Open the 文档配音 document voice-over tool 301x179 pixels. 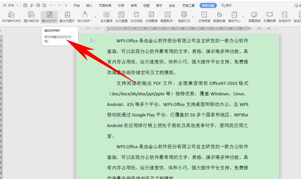pyautogui.click(x=152, y=17)
